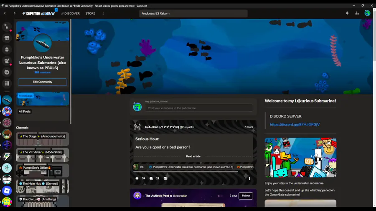376x211 pixels.
Task: Open the Discover page
Action: point(71,13)
